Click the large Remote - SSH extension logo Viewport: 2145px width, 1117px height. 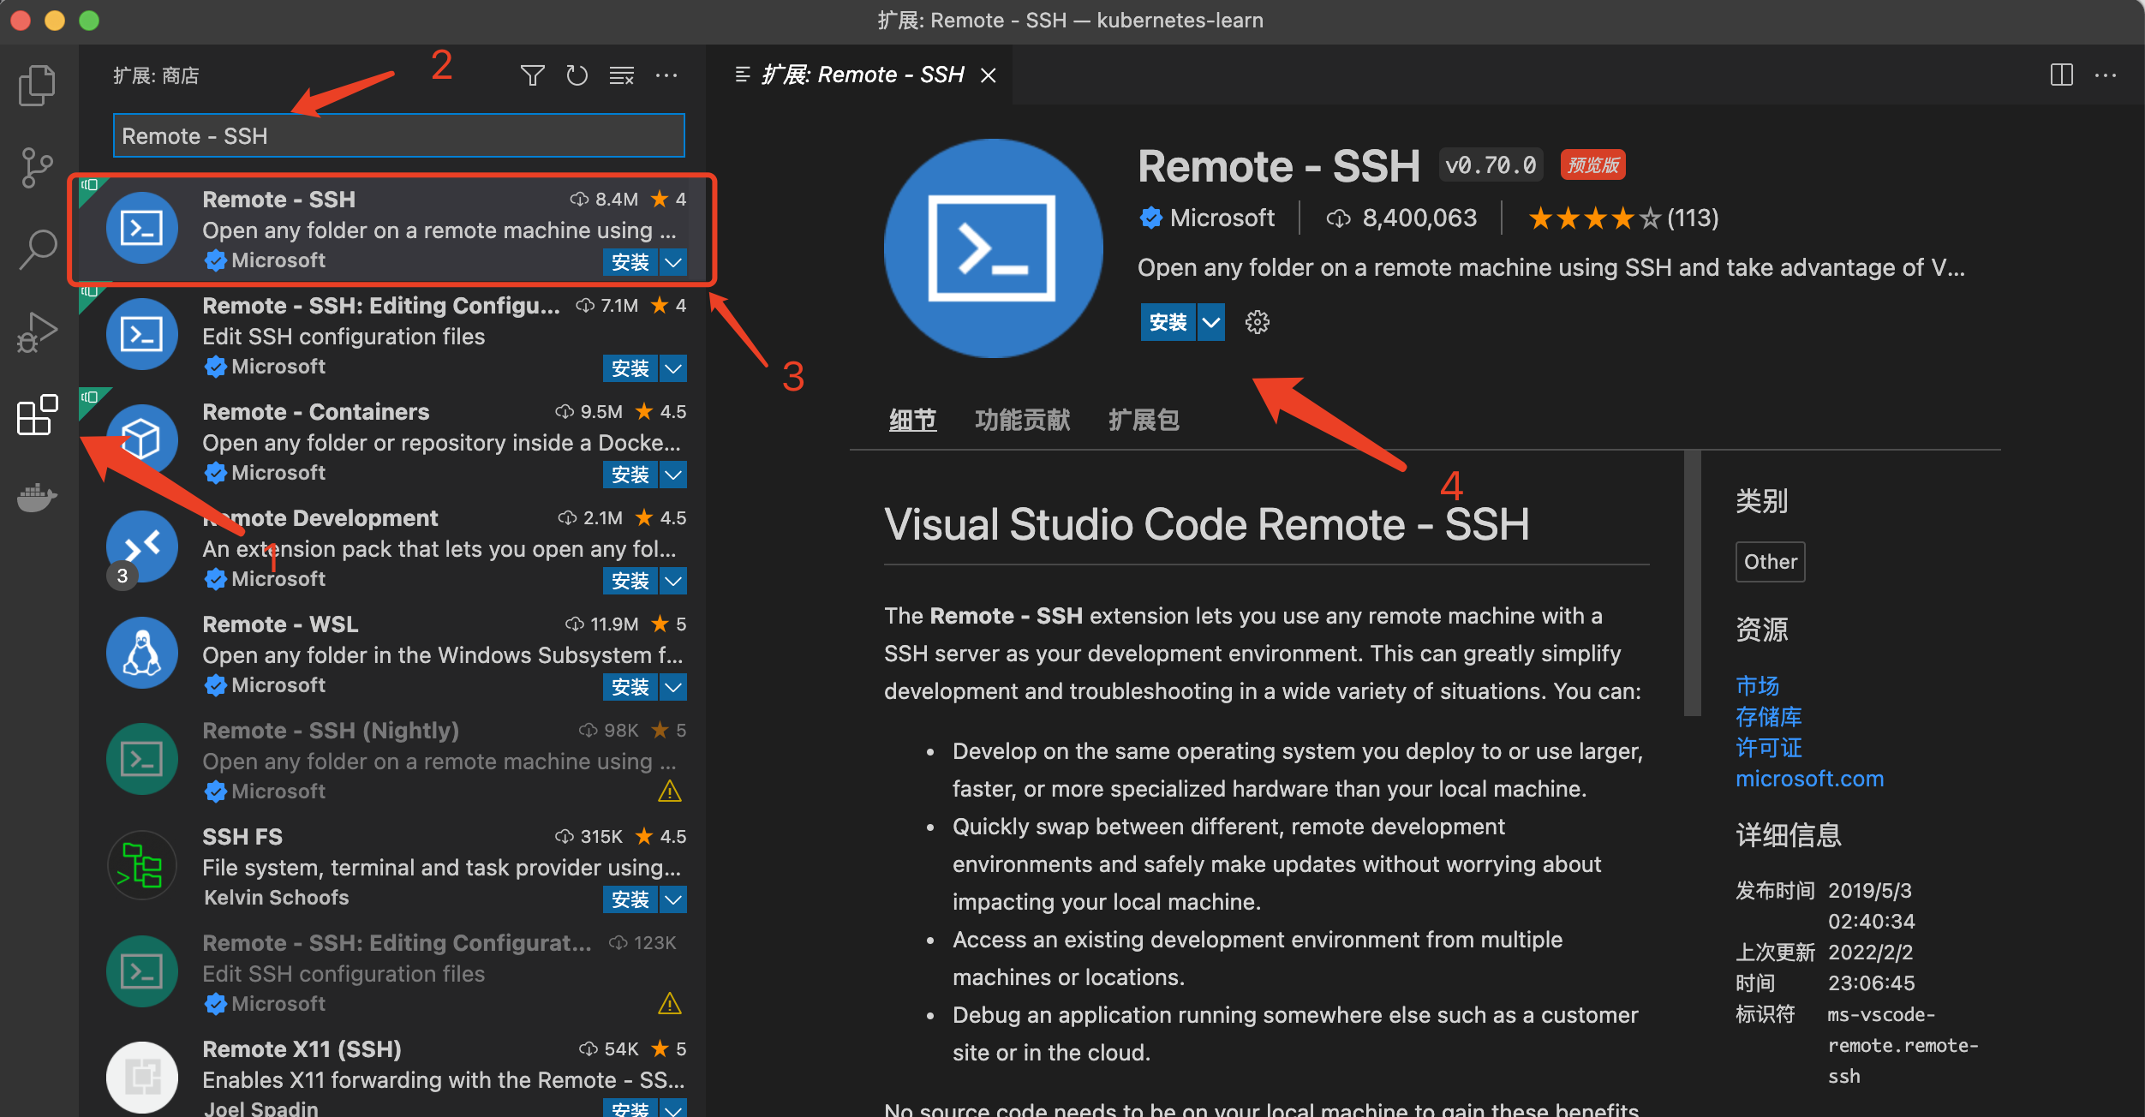pos(993,248)
